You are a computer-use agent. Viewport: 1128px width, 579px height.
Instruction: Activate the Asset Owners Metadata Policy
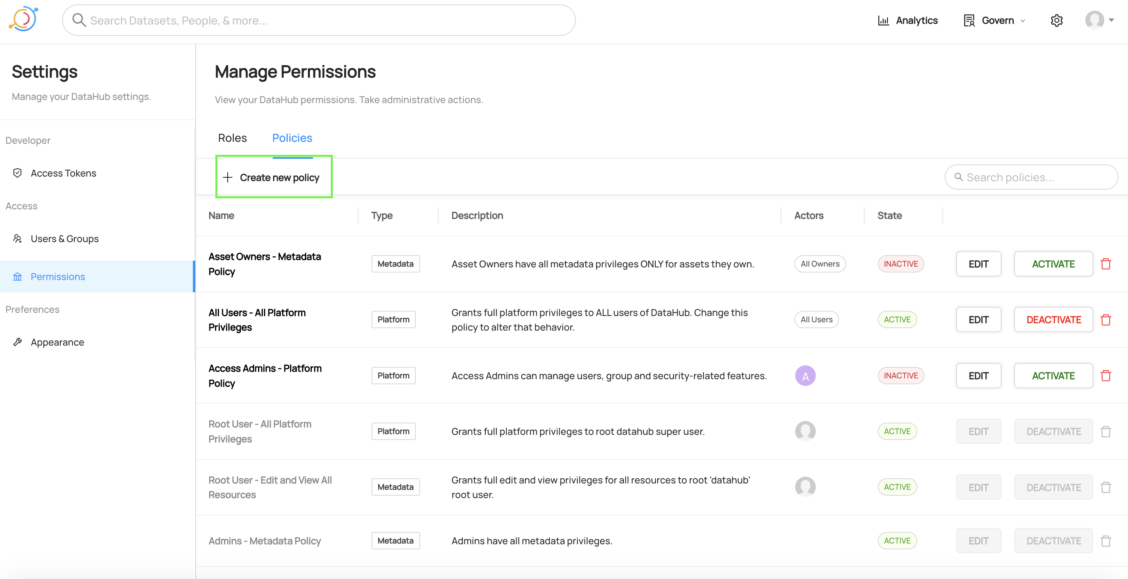1053,264
